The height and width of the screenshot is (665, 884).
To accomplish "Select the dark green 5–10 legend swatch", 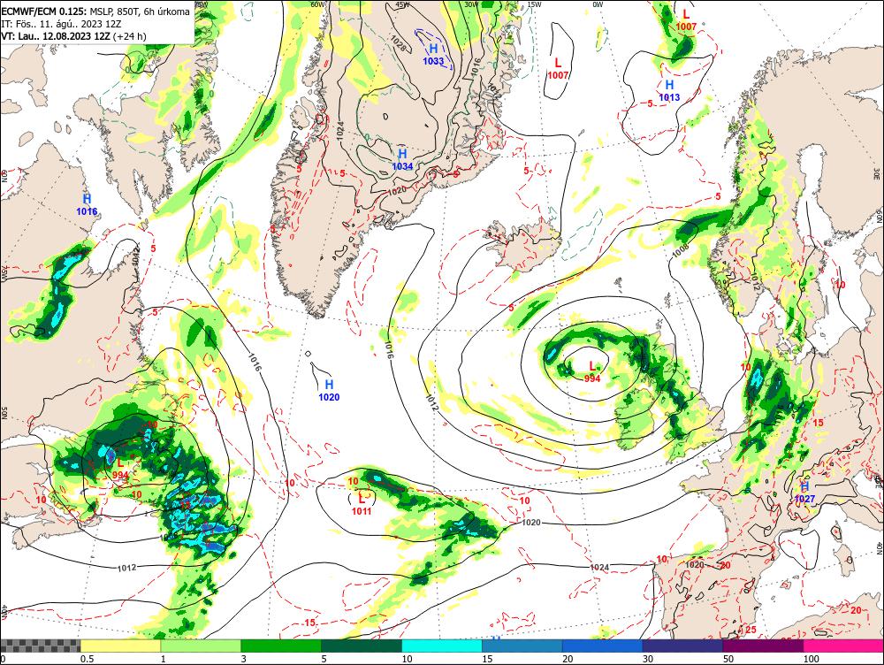I will pyautogui.click(x=362, y=646).
